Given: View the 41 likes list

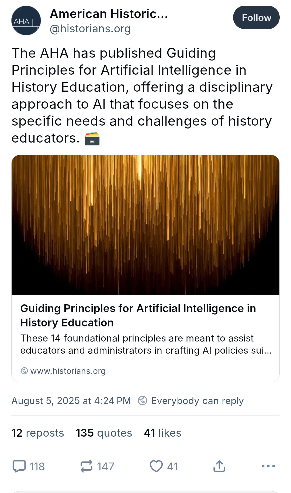Looking at the screenshot, I should tap(162, 433).
